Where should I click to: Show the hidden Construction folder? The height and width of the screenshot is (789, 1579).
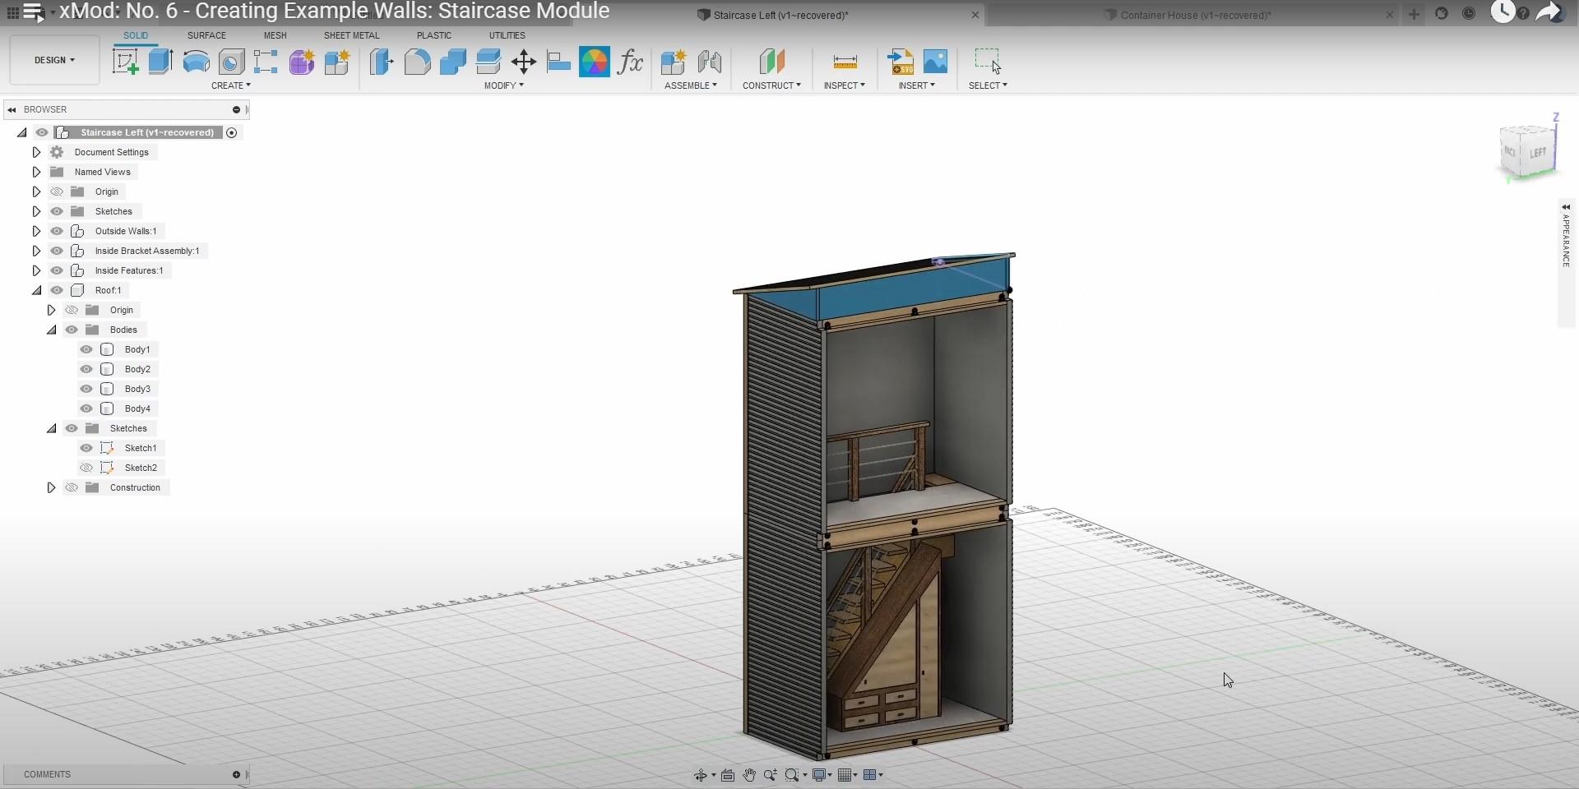click(x=72, y=487)
